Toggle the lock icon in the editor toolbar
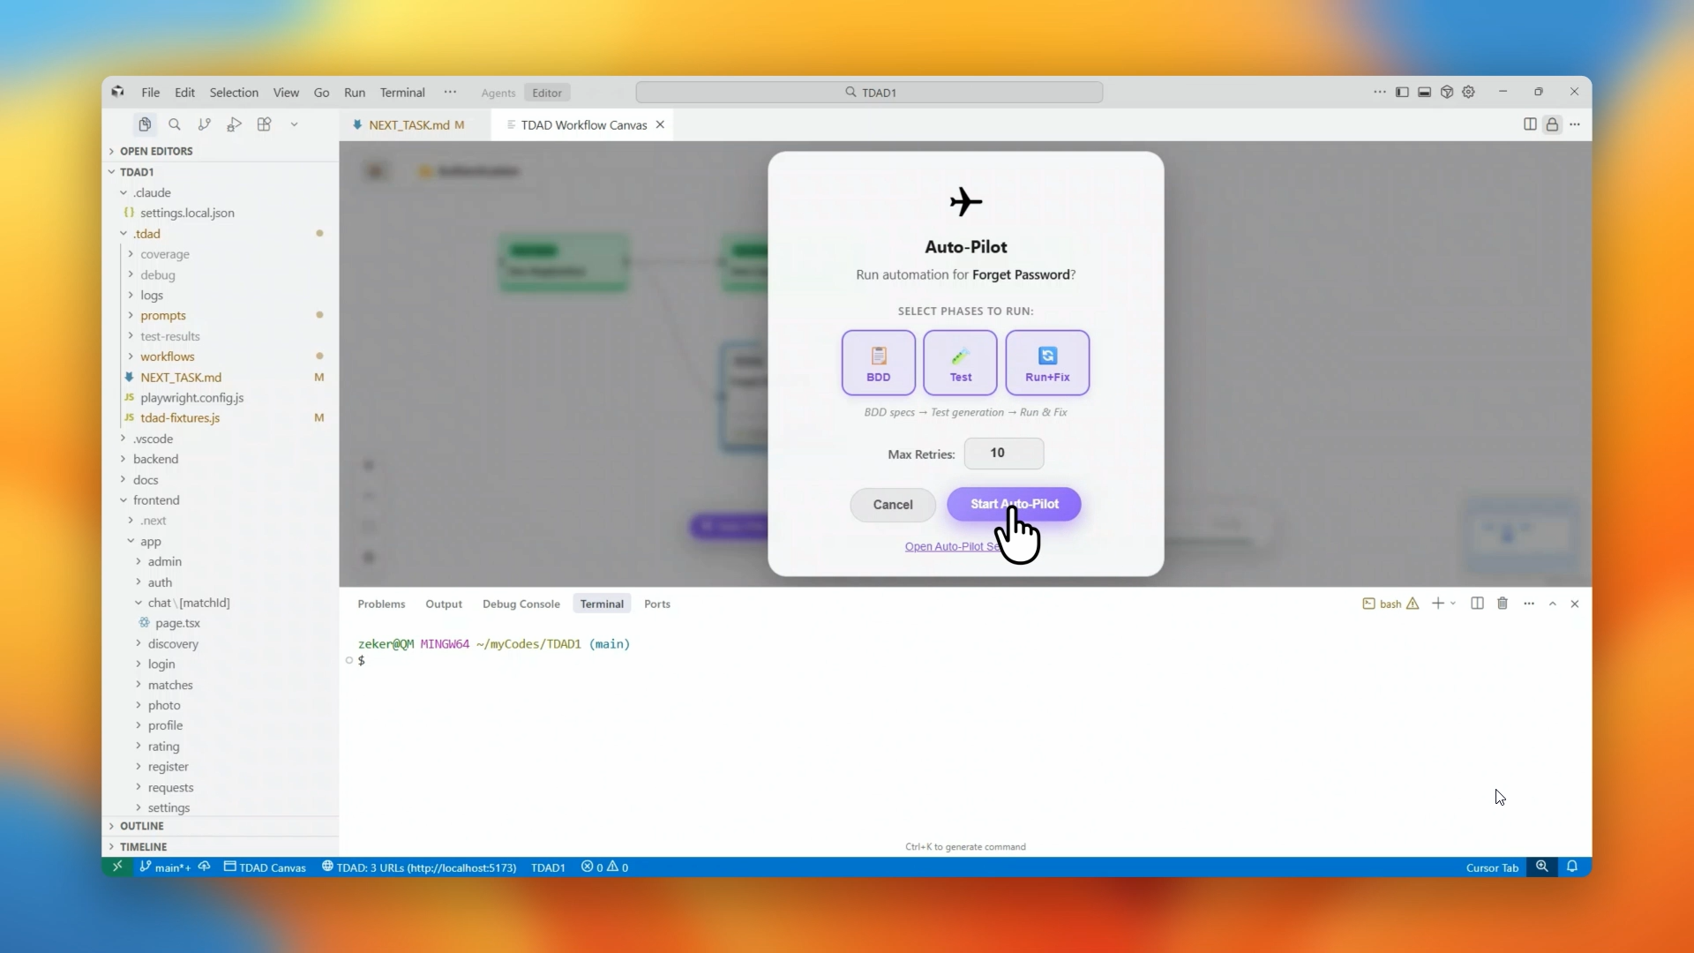Viewport: 1694px width, 953px height. (x=1553, y=124)
